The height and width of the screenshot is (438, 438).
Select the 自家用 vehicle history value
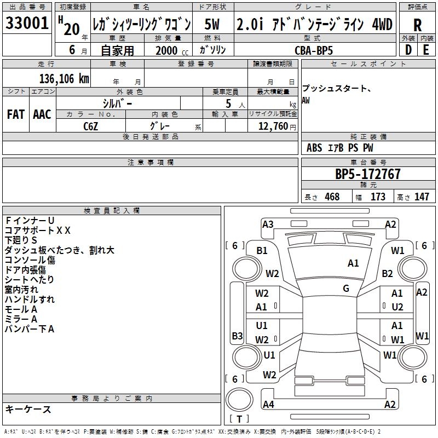pos(117,50)
